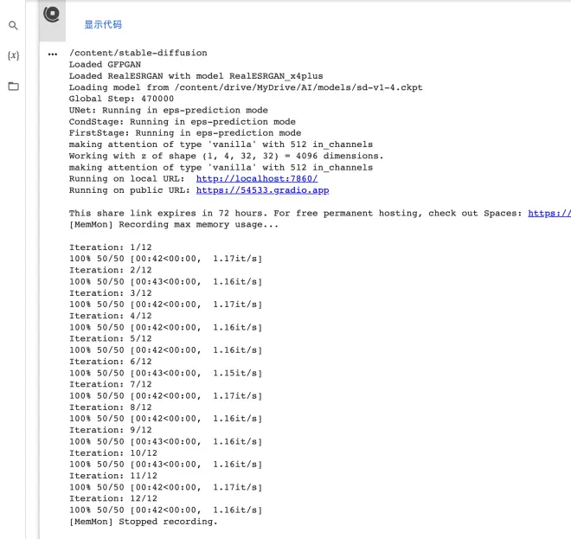This screenshot has width=571, height=539.
Task: Click the 'Iteration: 12/12' line
Action: coord(113,498)
